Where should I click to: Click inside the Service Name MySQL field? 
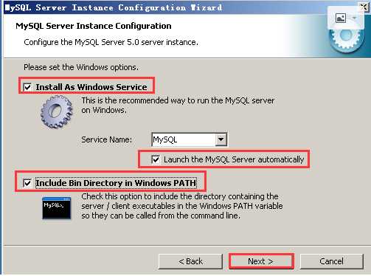[184, 139]
